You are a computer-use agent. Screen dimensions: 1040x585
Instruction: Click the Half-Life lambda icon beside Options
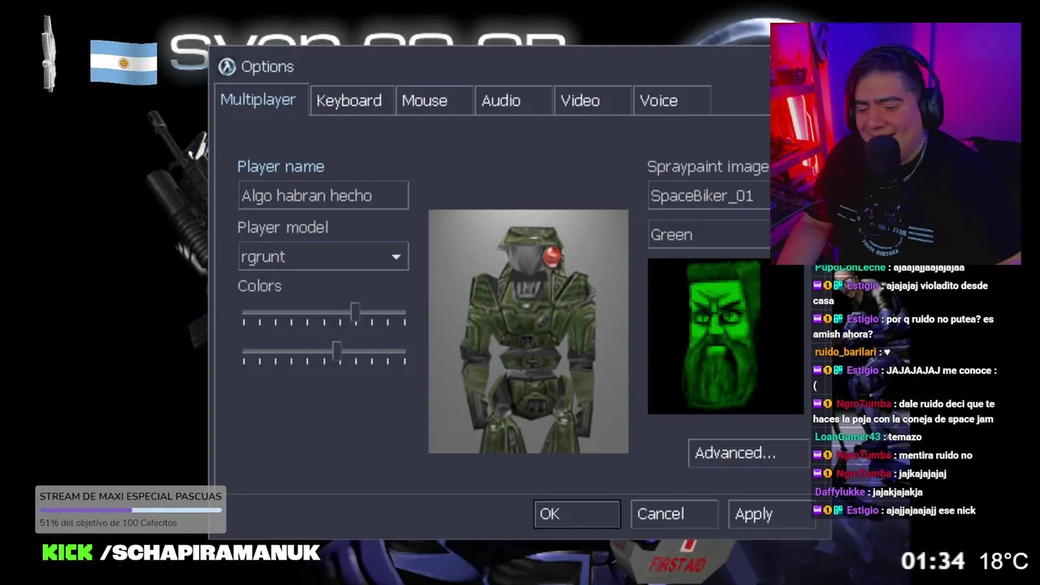[227, 67]
